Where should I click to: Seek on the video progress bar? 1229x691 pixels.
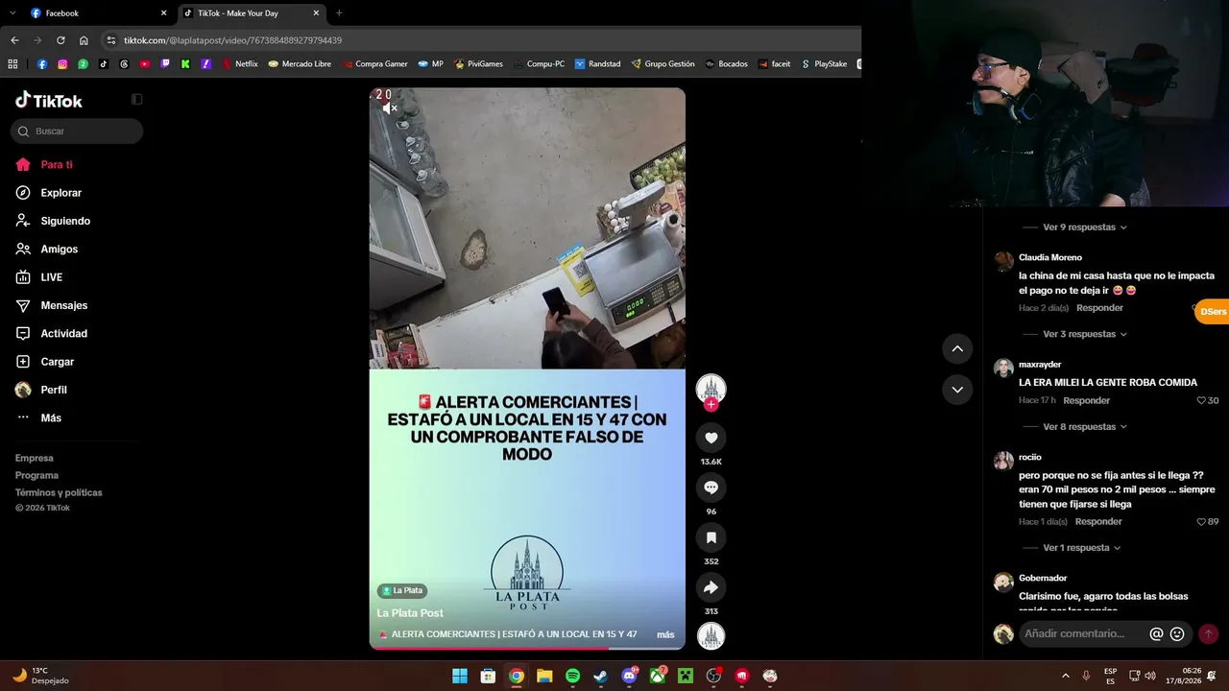click(527, 648)
